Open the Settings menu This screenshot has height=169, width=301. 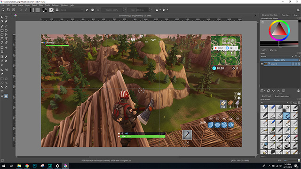point(55,5)
